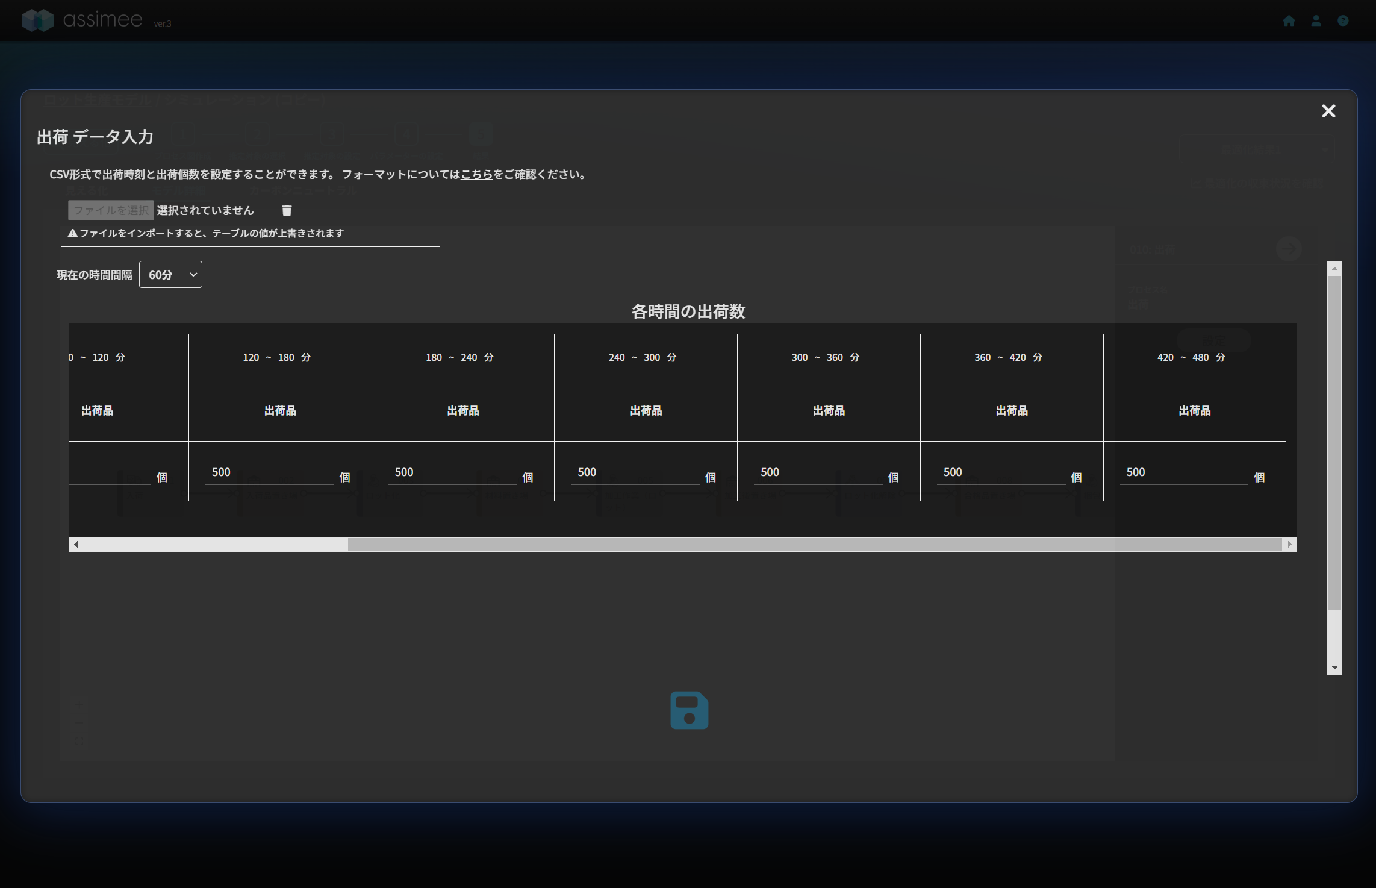The width and height of the screenshot is (1376, 888).
Task: Edit the 500 value for 420 ~ 480 分
Action: click(x=1184, y=473)
